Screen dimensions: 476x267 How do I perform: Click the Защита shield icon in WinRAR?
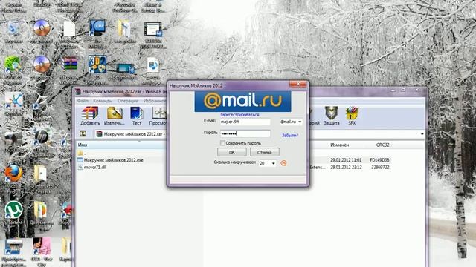[x=332, y=116]
